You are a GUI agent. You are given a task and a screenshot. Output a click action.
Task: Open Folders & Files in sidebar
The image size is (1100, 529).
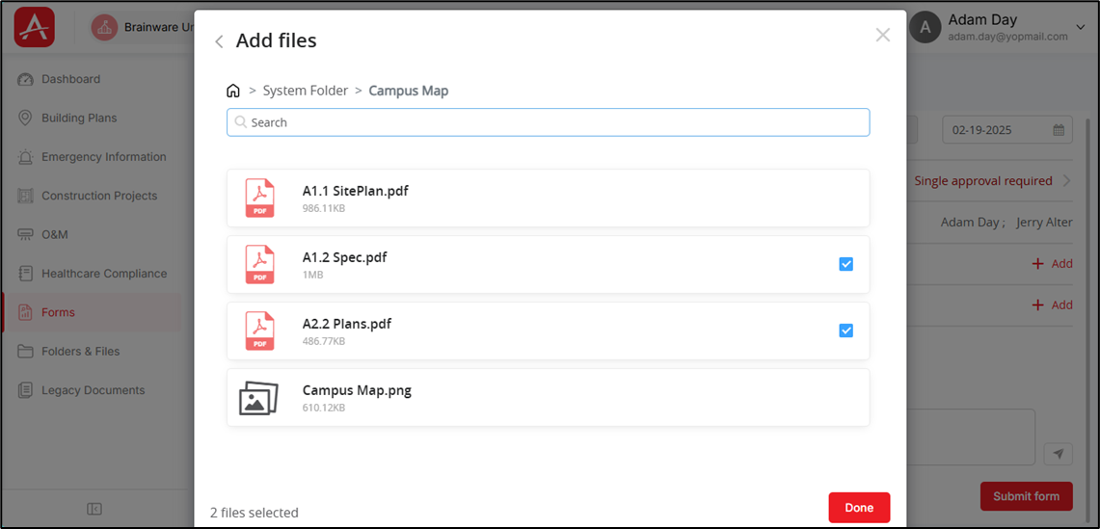80,352
